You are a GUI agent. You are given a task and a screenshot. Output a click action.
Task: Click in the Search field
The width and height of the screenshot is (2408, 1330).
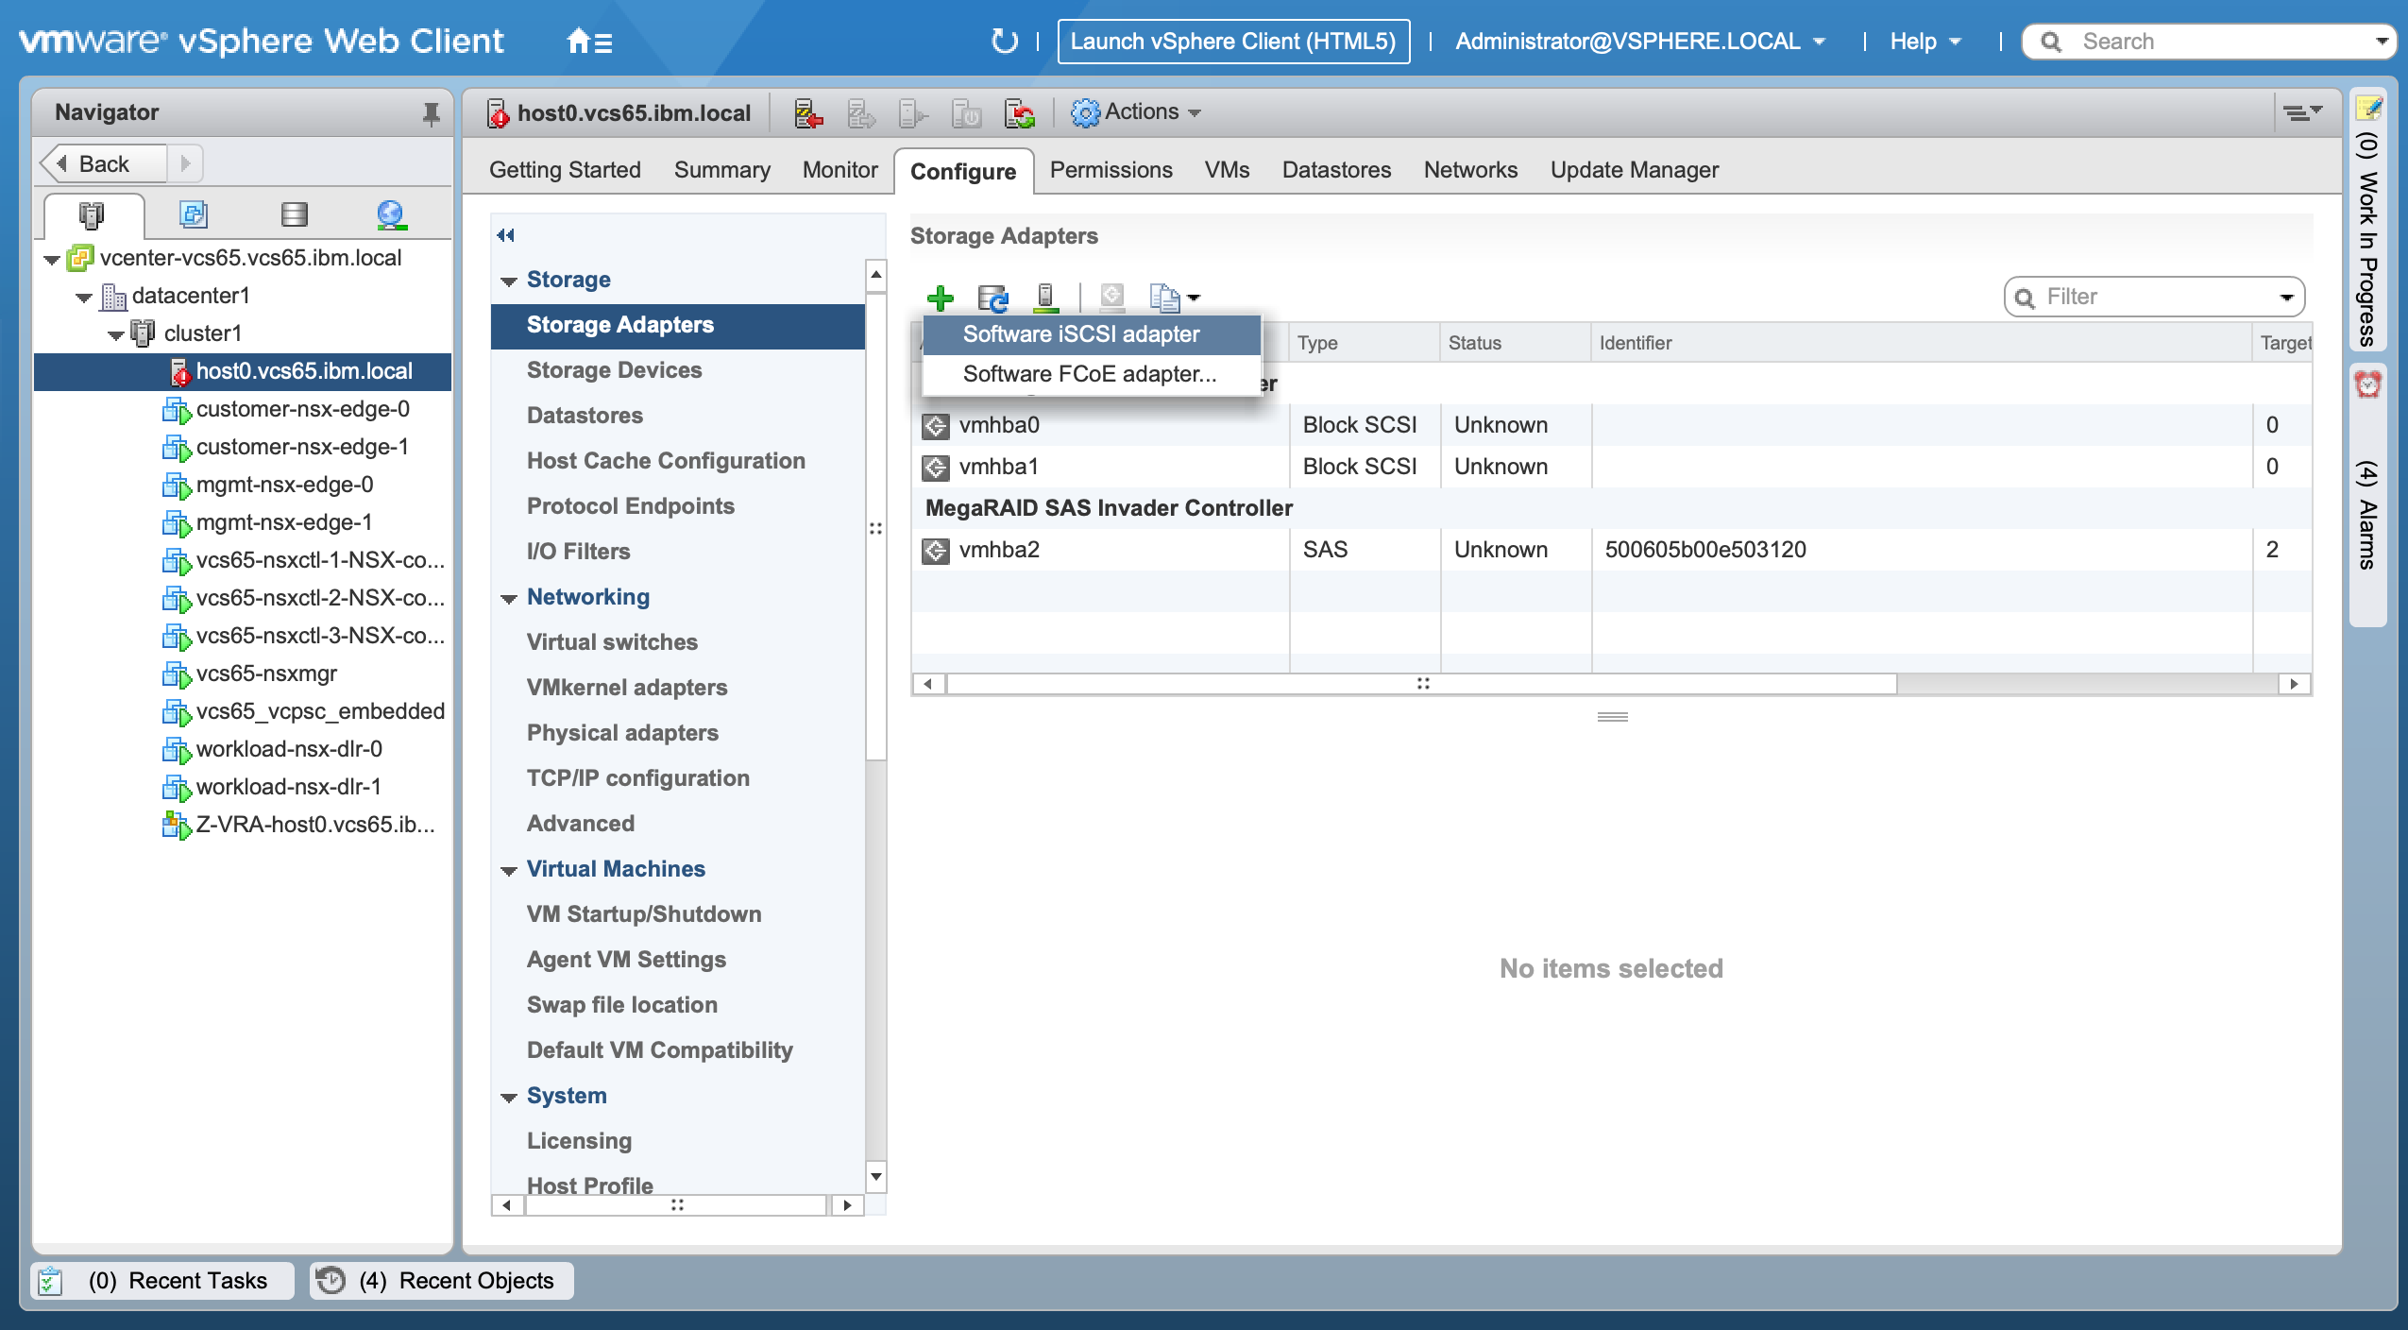(x=2210, y=42)
